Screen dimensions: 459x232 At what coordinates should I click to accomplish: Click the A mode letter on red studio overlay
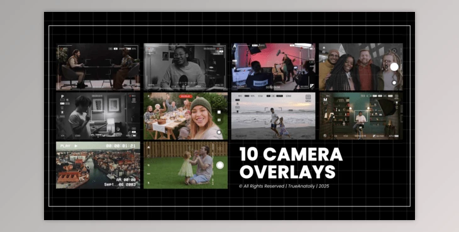pyautogui.click(x=235, y=46)
